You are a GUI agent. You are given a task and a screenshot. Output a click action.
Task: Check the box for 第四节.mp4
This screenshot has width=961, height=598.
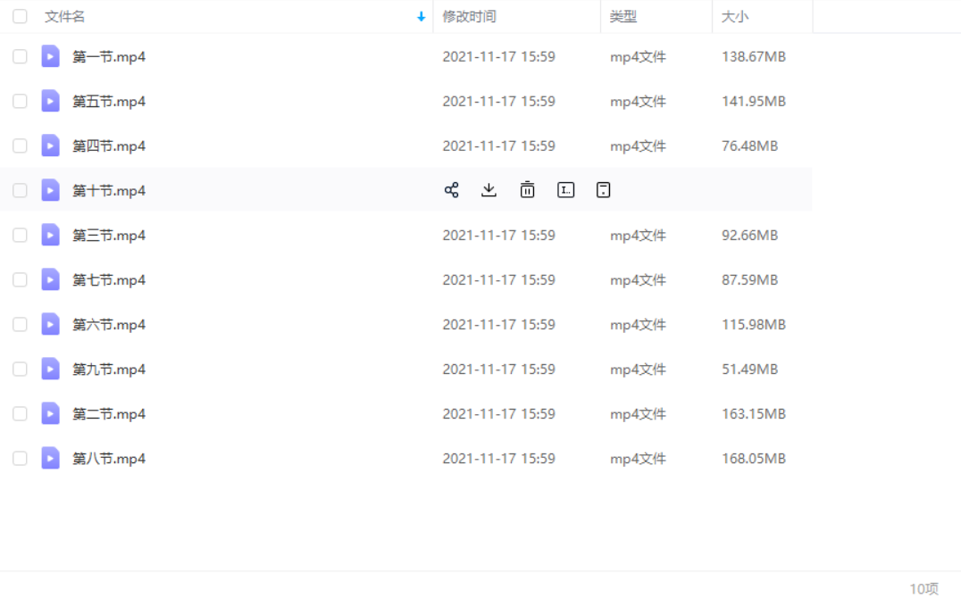pos(20,145)
